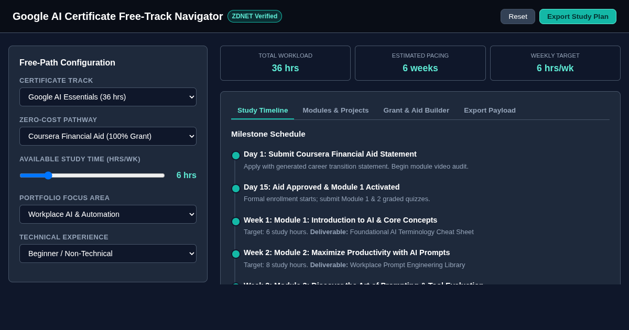
Task: Click the 'Free-Path Configuration' heading
Action: [x=67, y=63]
